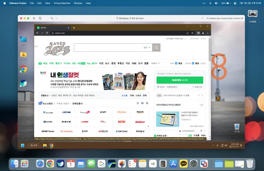The image size is (264, 171).
Task: Open the App Store in the Dock
Action: (173, 164)
